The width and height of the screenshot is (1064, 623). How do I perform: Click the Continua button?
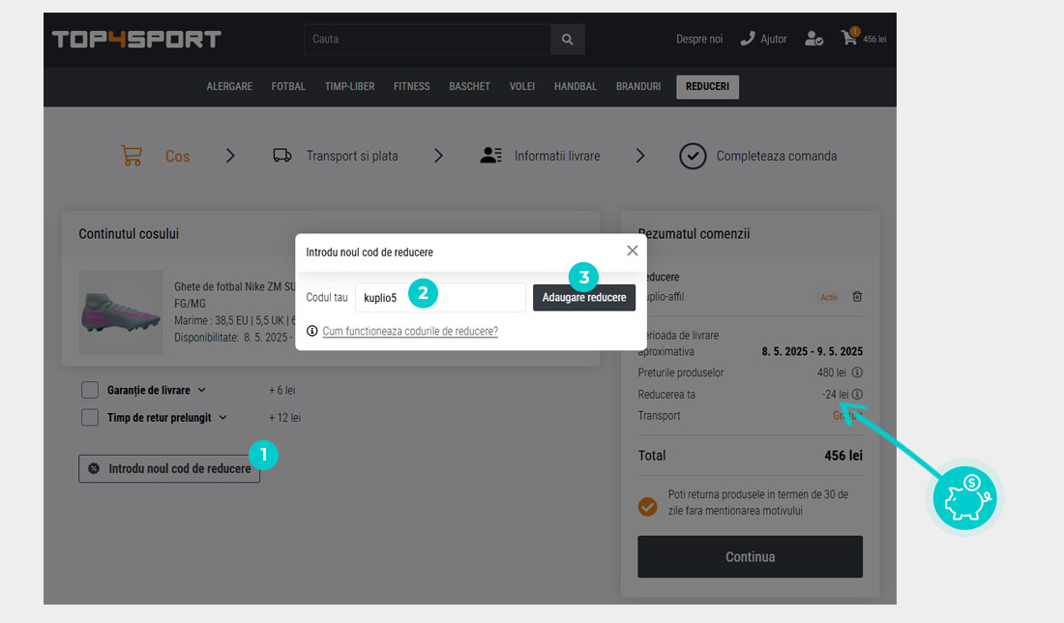[750, 556]
